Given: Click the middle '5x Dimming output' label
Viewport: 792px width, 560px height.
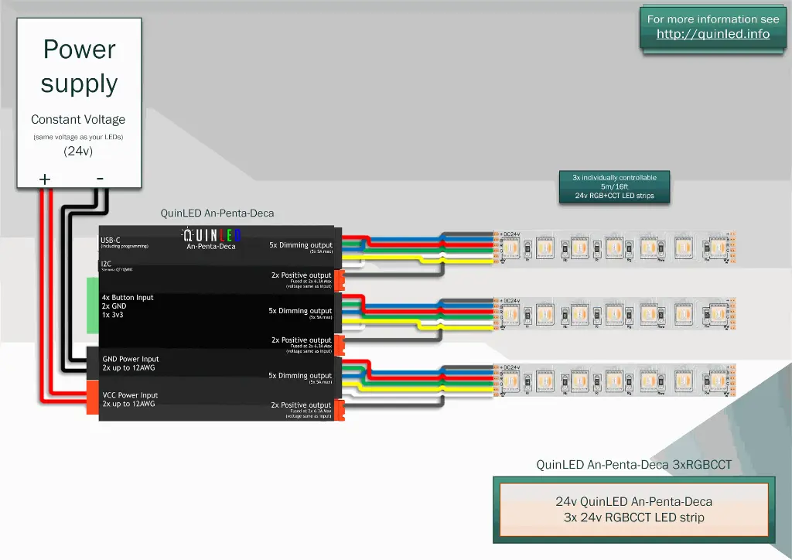Looking at the screenshot, I should click(x=301, y=310).
